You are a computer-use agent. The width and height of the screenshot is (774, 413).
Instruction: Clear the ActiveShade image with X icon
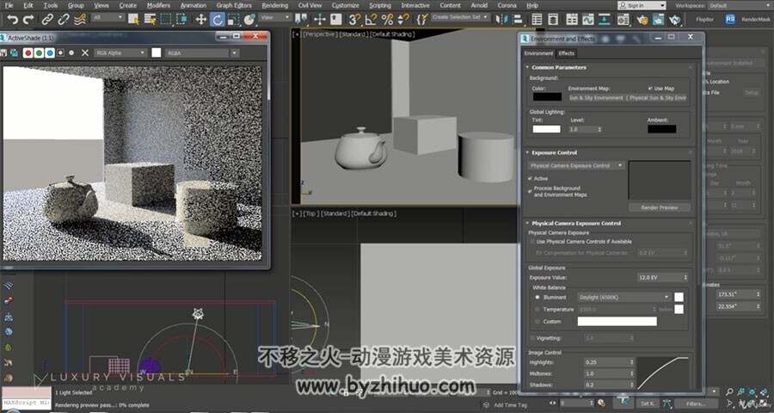click(85, 52)
